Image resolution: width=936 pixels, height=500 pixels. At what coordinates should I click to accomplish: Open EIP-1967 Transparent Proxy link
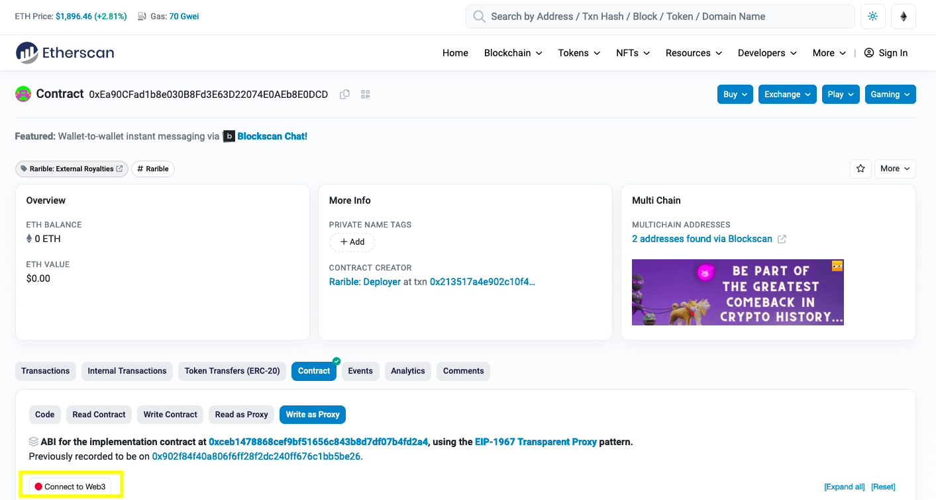(536, 442)
